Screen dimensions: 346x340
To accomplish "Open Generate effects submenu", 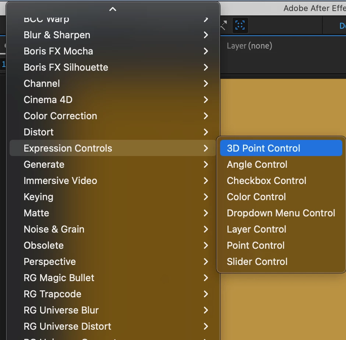I will click(x=113, y=164).
